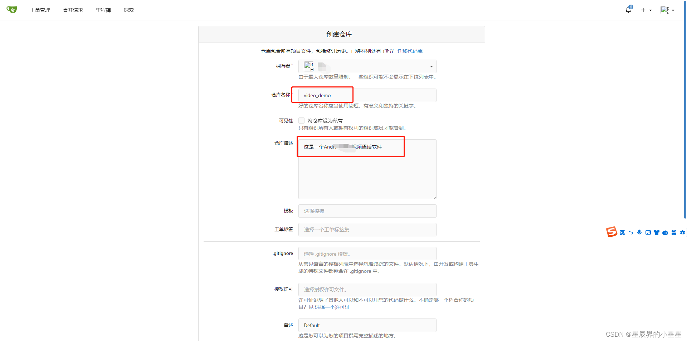The width and height of the screenshot is (687, 341).
Task: Start voice input with the microphone icon
Action: [x=639, y=232]
